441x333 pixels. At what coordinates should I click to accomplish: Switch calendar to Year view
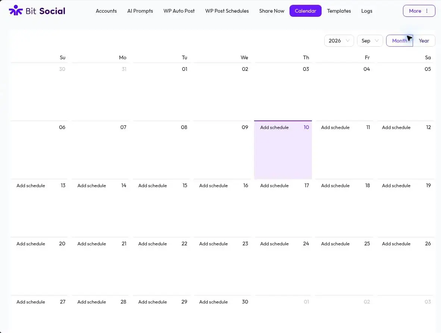[424, 41]
